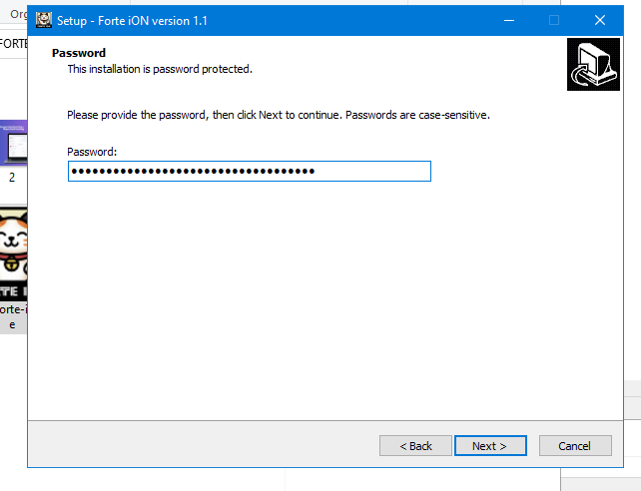641x491 pixels.
Task: Click inside the Password input field
Action: click(x=369, y=172)
